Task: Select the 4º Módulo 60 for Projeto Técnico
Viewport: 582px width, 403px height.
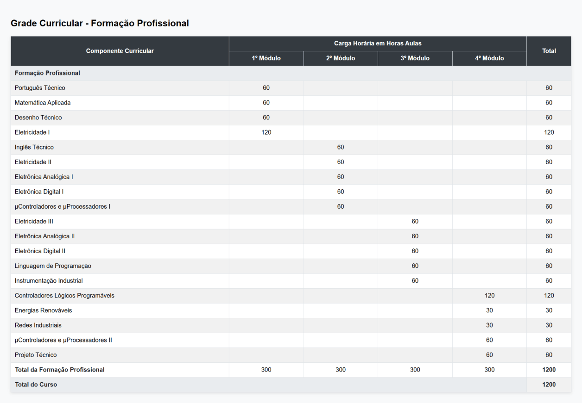Action: (x=489, y=354)
